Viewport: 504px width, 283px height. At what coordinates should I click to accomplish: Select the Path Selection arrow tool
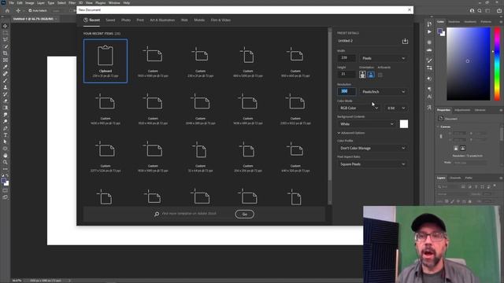coord(6,141)
